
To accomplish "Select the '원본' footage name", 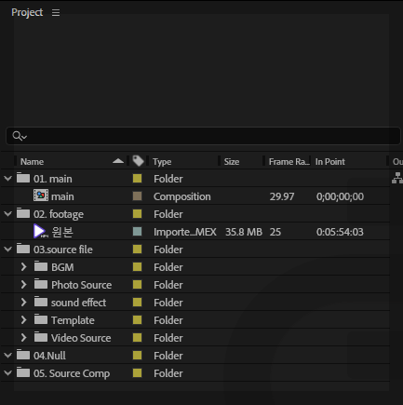I will point(62,232).
